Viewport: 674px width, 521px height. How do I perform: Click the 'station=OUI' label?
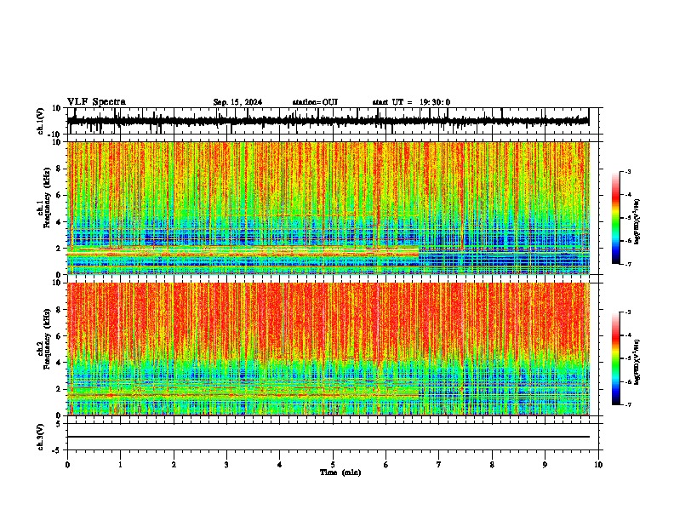[315, 102]
